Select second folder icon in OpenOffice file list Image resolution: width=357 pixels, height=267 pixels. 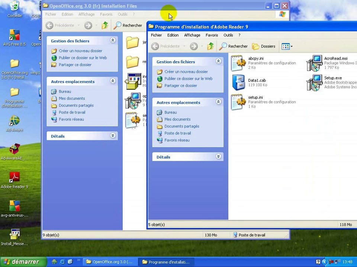tap(132, 62)
